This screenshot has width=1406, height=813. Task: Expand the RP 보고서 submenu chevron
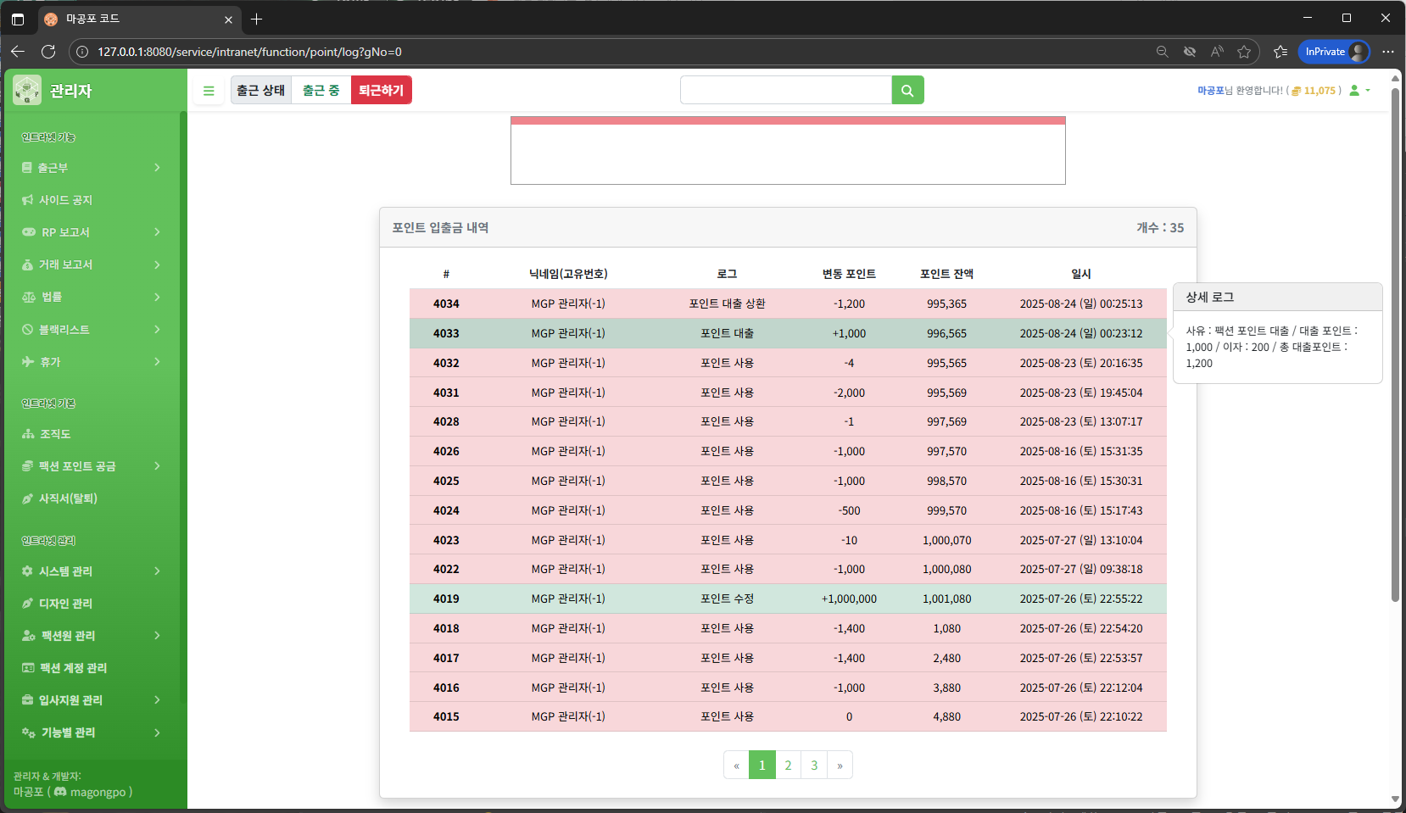157,232
